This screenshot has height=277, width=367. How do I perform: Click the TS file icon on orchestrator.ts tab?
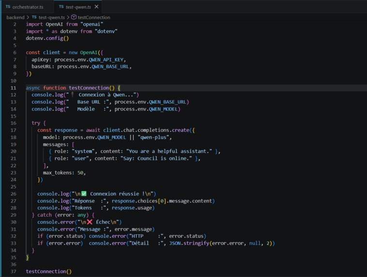tap(8, 7)
